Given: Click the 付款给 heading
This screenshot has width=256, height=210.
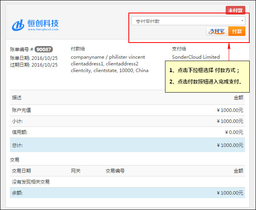Looking at the screenshot, I should [78, 49].
